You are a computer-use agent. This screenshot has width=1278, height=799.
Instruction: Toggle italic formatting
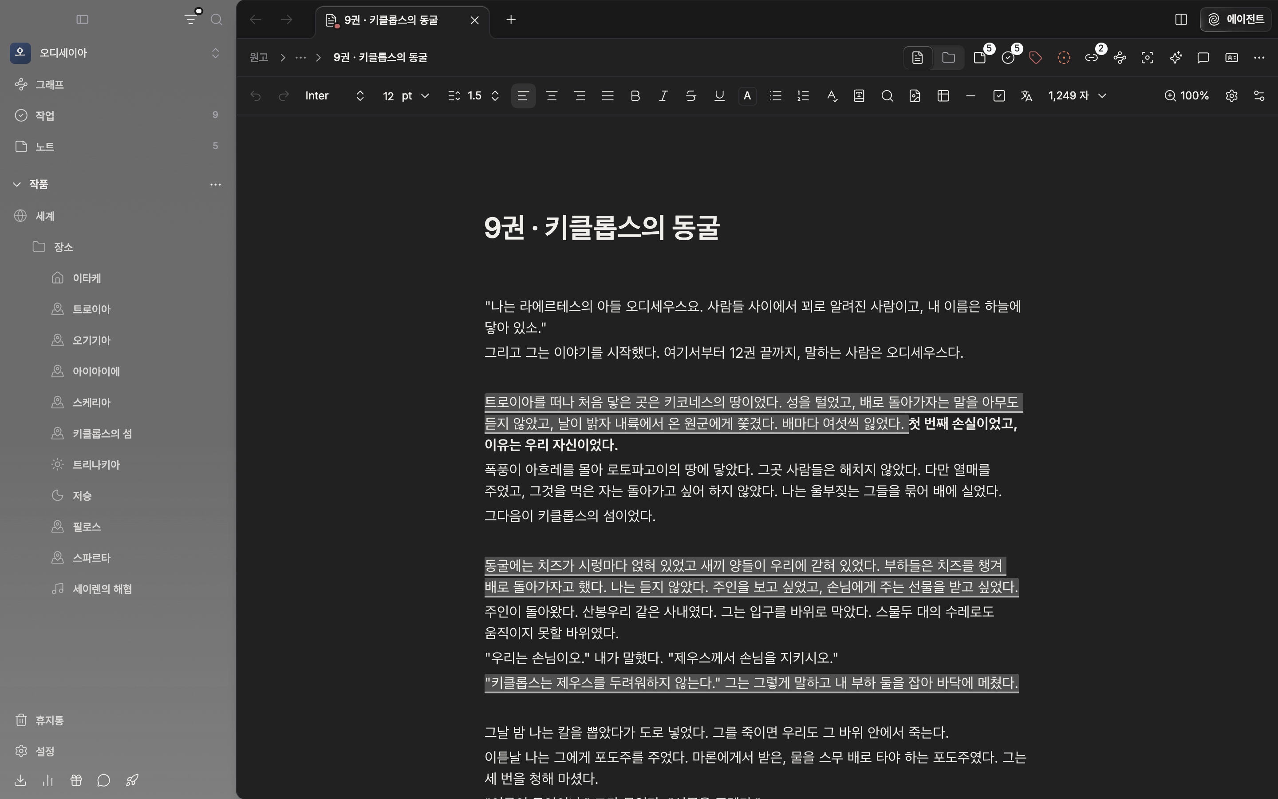point(663,95)
